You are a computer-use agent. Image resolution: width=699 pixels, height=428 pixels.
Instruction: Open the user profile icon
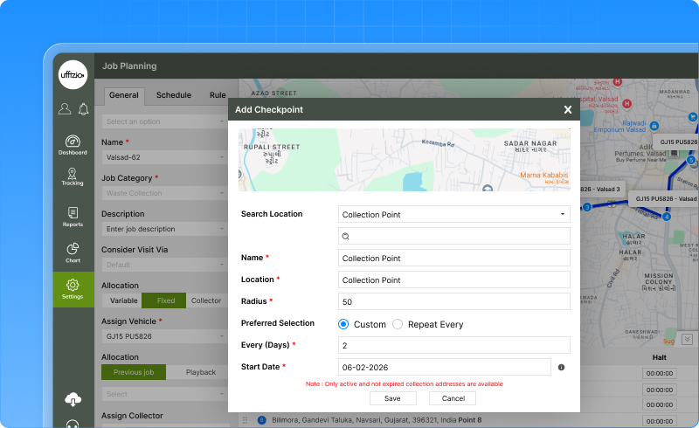65,109
